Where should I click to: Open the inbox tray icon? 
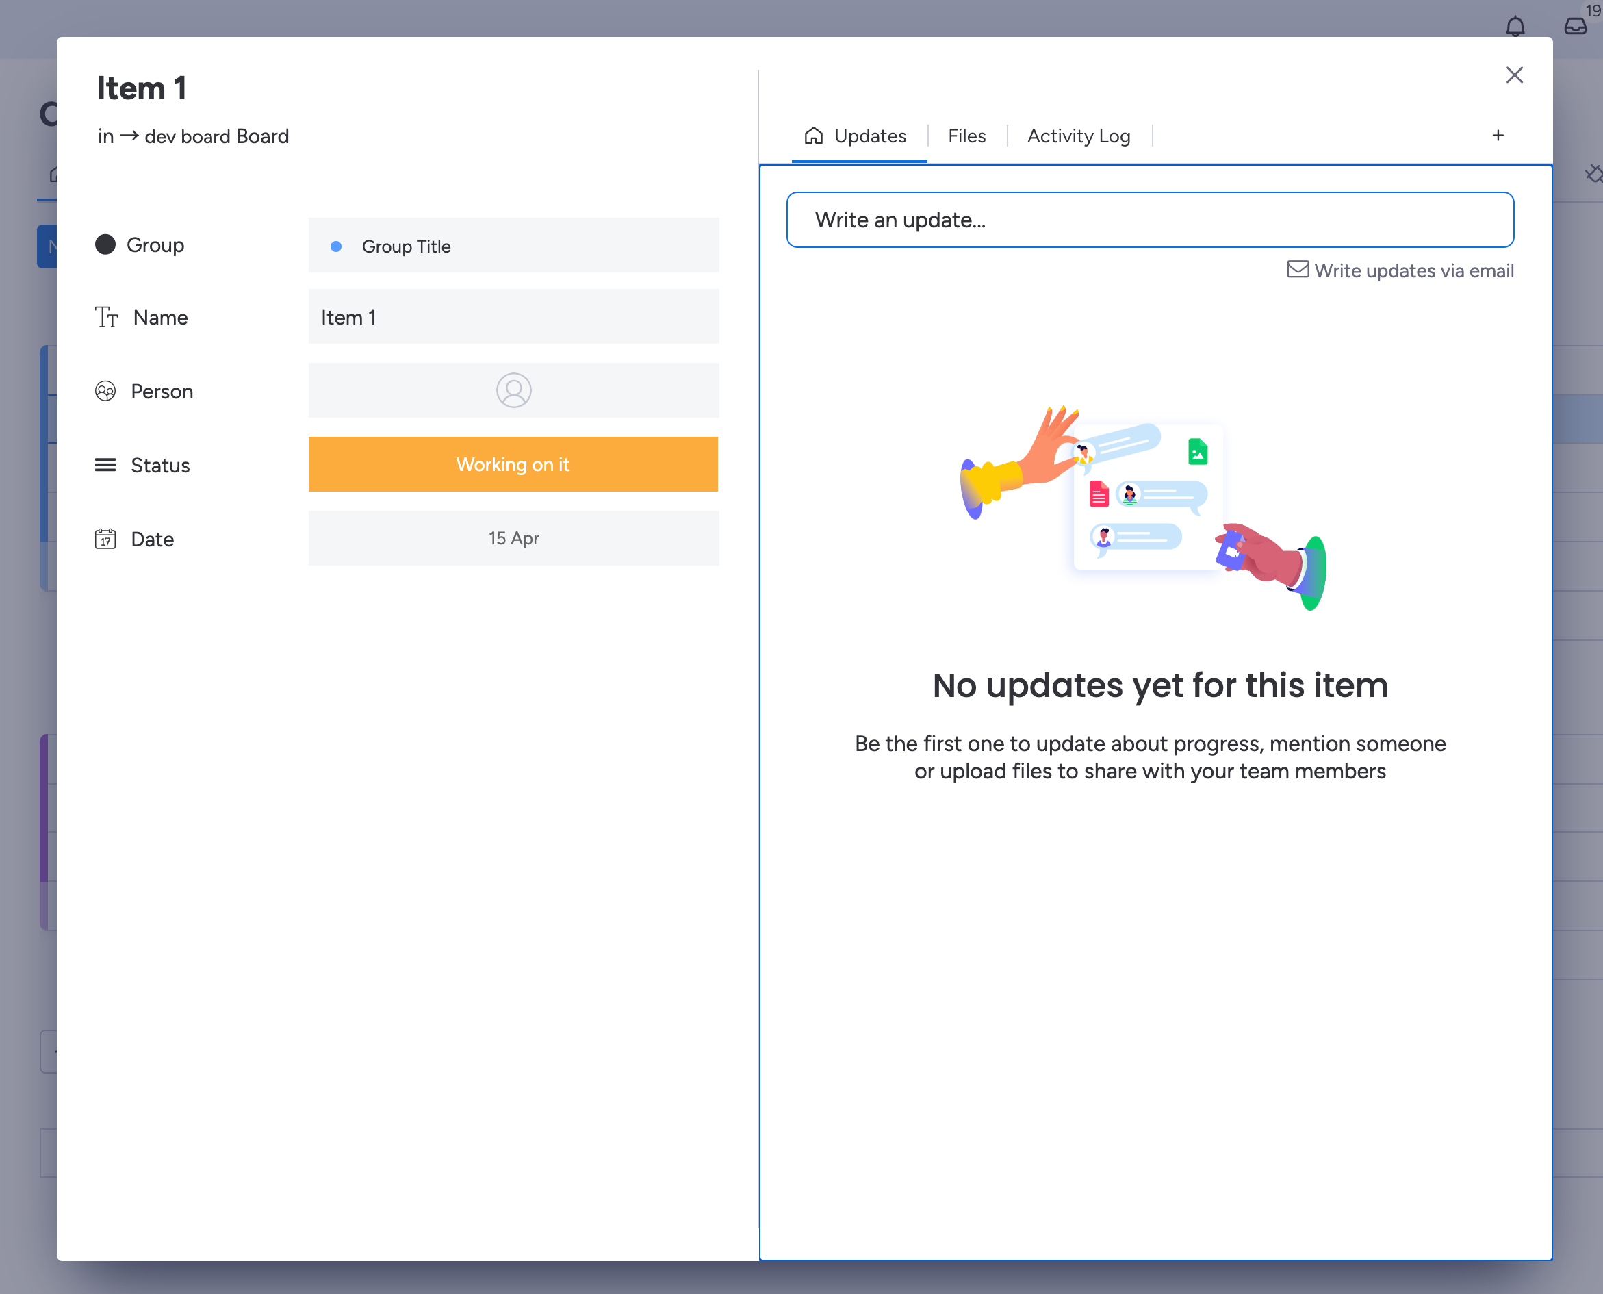1575,26
